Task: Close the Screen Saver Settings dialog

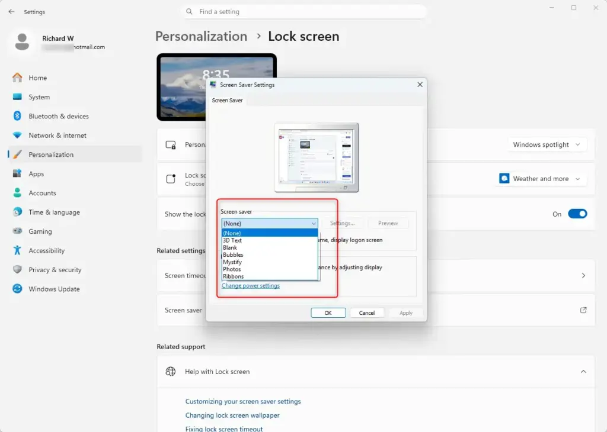Action: pos(420,85)
